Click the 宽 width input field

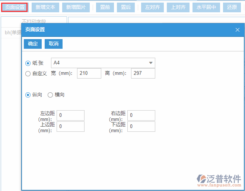click(89, 73)
